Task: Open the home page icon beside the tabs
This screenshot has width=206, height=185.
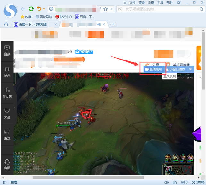Action: click(x=6, y=24)
